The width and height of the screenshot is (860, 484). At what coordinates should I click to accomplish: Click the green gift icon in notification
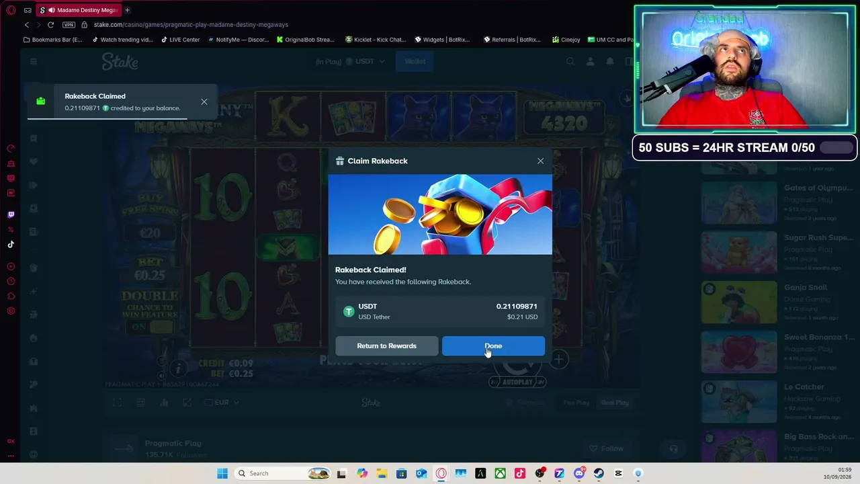pyautogui.click(x=41, y=102)
